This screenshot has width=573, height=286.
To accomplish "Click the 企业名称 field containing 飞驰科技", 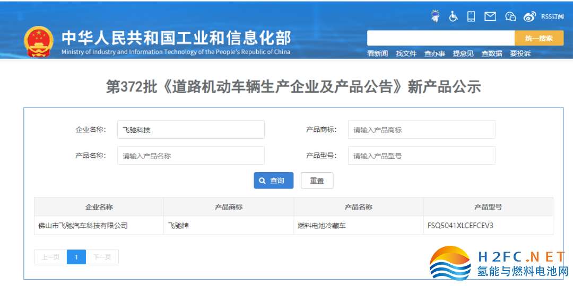I will 191,130.
